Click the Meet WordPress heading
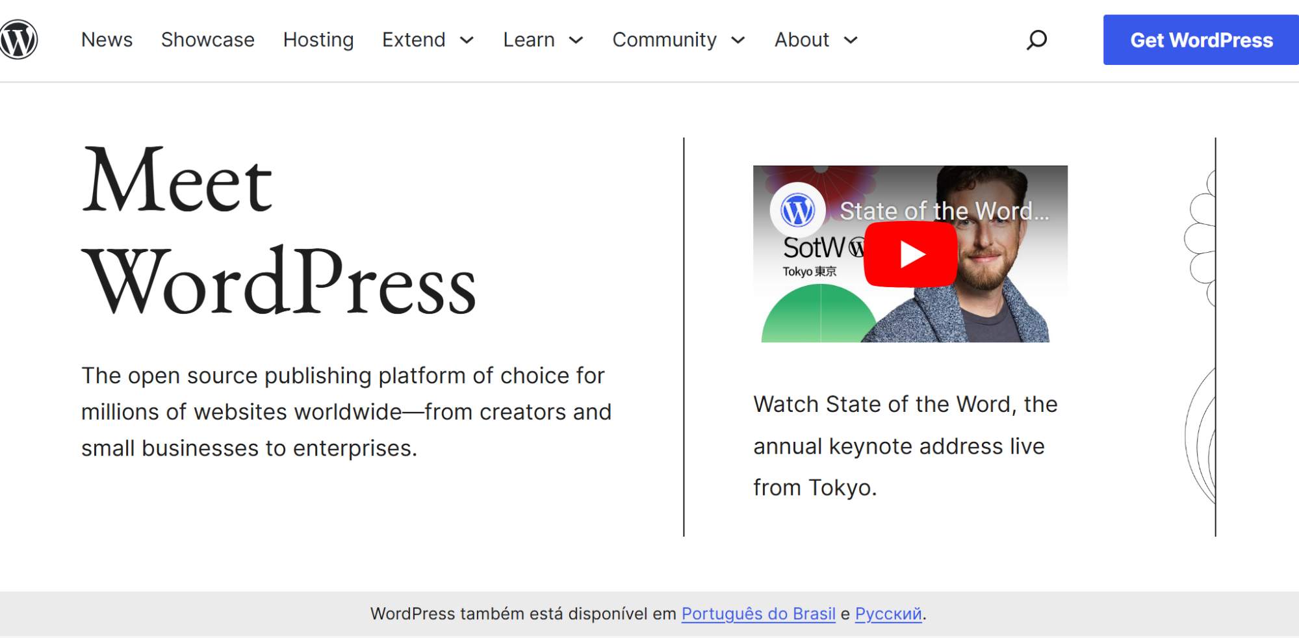Image resolution: width=1299 pixels, height=638 pixels. [279, 231]
